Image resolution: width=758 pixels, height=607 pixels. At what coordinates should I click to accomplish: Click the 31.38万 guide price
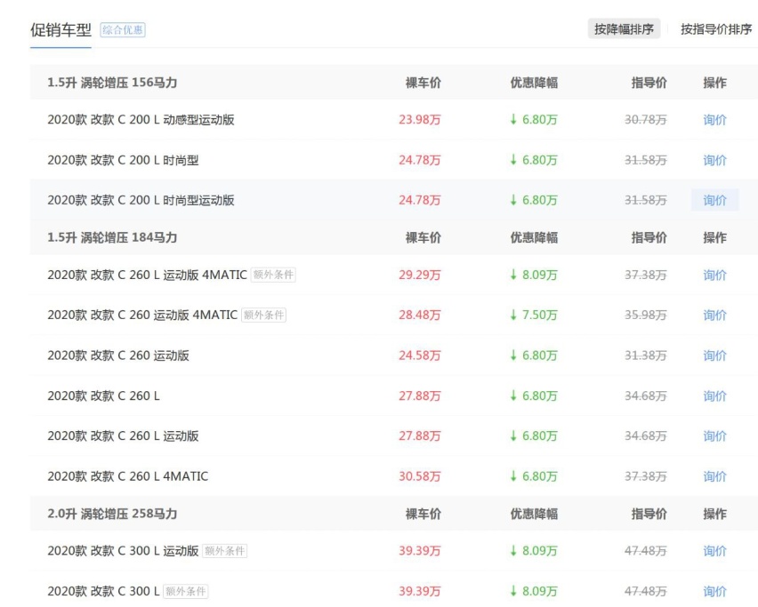[x=645, y=355]
